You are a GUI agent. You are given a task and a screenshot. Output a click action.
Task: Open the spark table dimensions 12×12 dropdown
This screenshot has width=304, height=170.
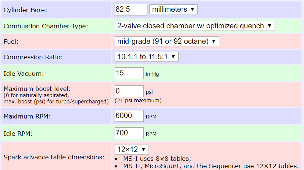tap(132, 149)
